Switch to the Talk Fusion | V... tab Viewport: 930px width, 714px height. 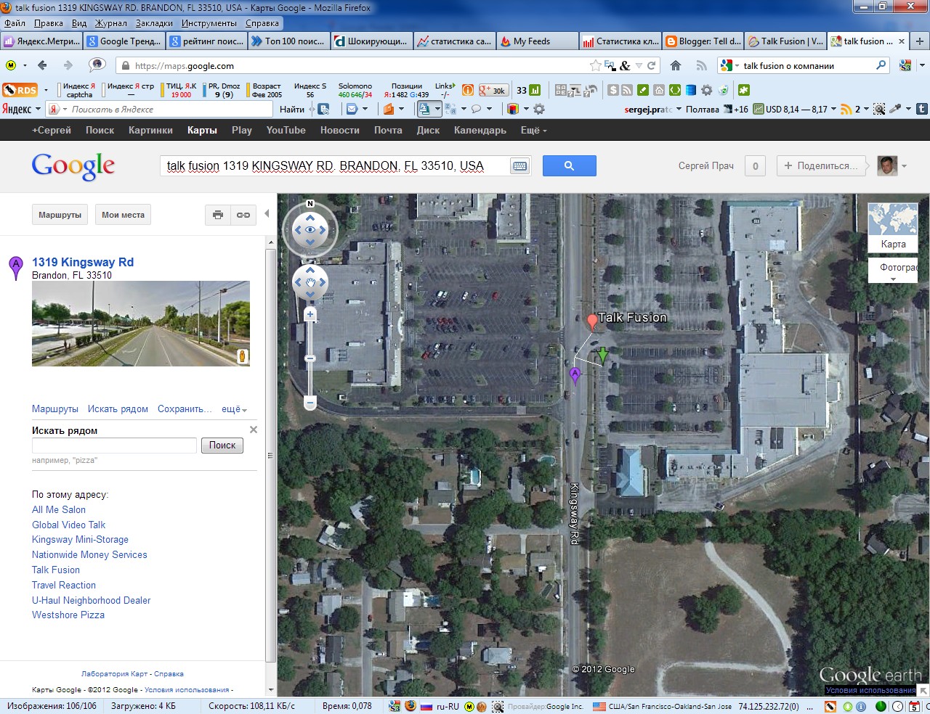tap(786, 41)
